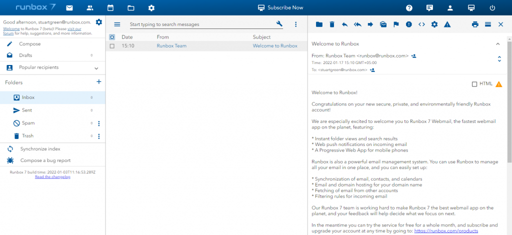Open Contacts from the top navigation bar

pyautogui.click(x=90, y=8)
